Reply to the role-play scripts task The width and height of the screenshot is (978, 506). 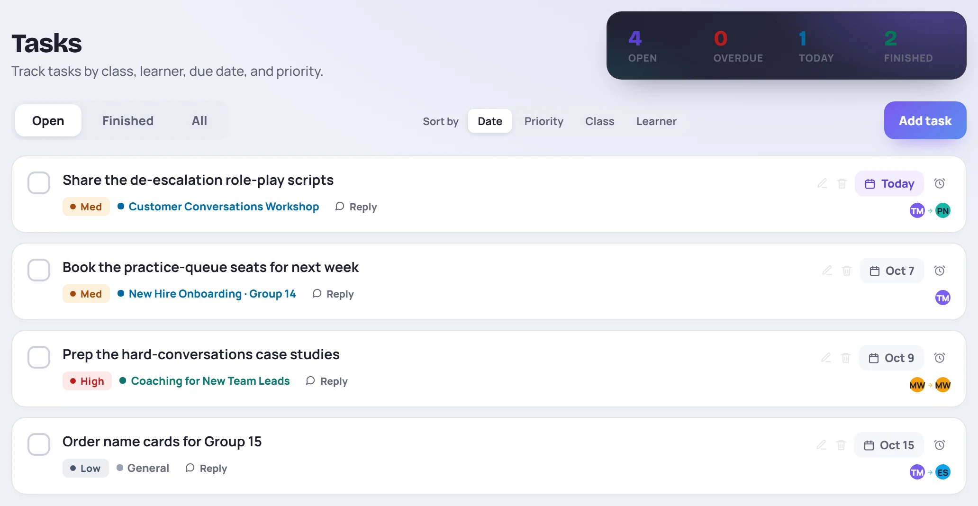click(356, 207)
